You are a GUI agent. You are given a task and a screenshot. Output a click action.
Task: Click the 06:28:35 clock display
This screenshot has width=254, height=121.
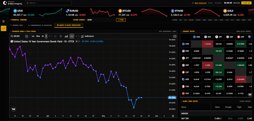point(228,3)
